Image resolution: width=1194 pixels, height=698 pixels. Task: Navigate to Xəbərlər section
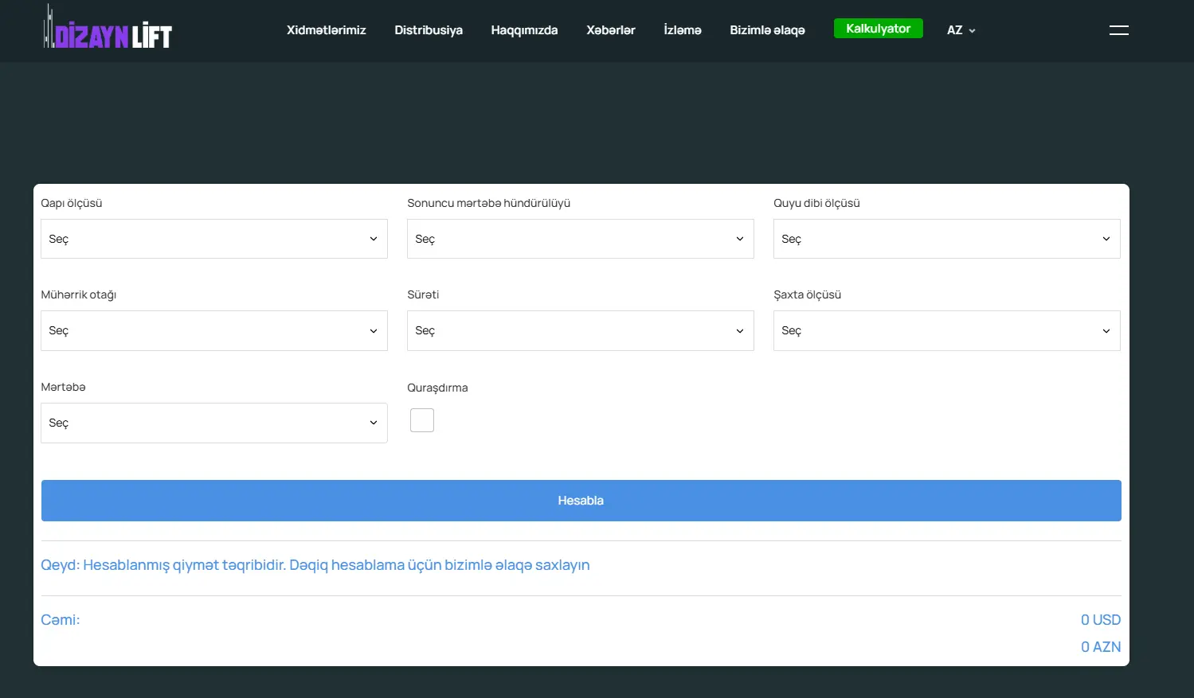[x=610, y=30]
